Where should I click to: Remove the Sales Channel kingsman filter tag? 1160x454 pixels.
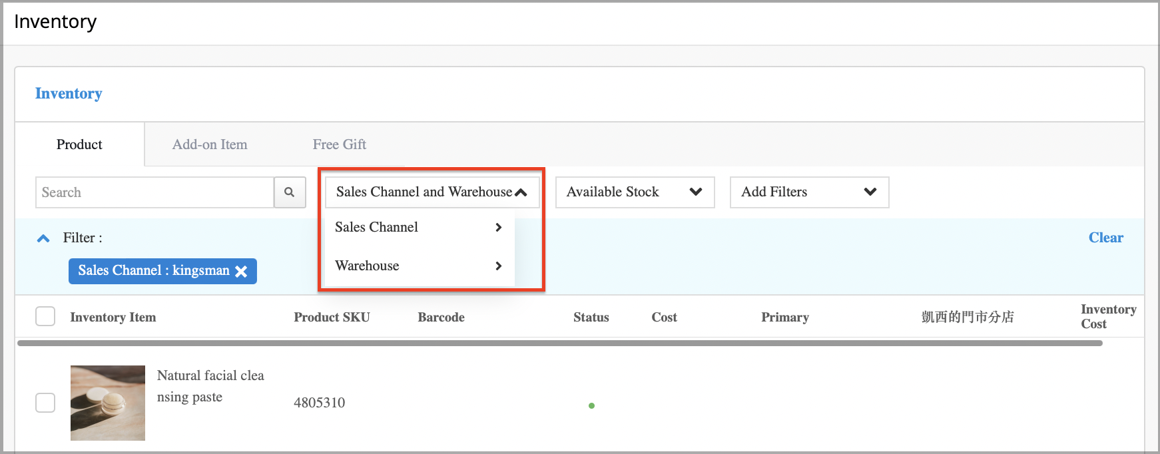click(241, 271)
